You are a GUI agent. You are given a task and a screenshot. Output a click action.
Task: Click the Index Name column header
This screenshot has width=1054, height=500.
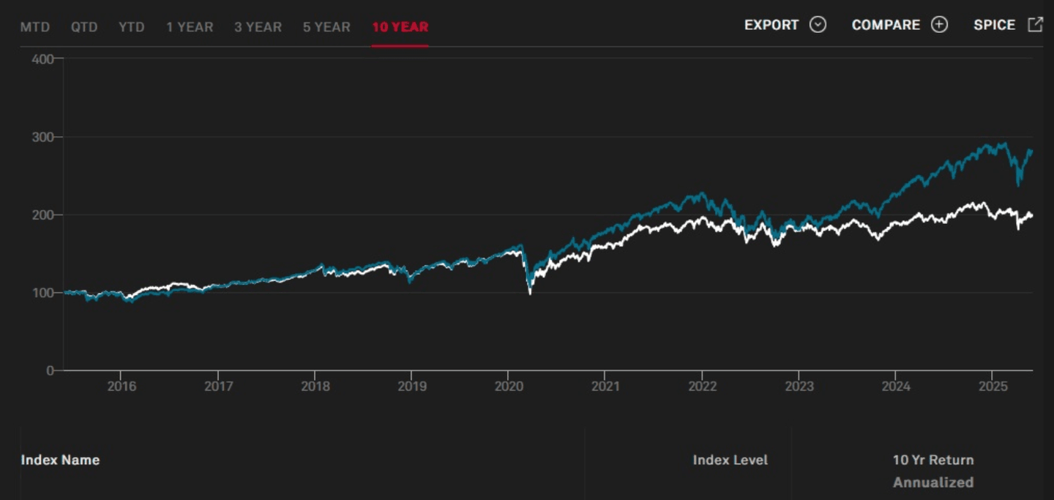click(60, 460)
